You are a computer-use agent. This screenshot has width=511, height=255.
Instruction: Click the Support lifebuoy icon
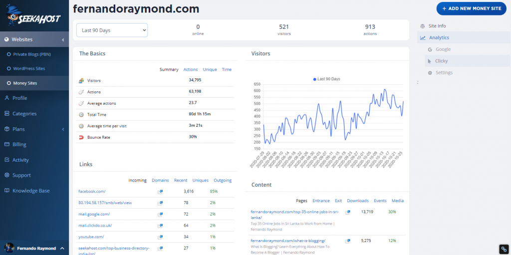[x=6, y=175]
